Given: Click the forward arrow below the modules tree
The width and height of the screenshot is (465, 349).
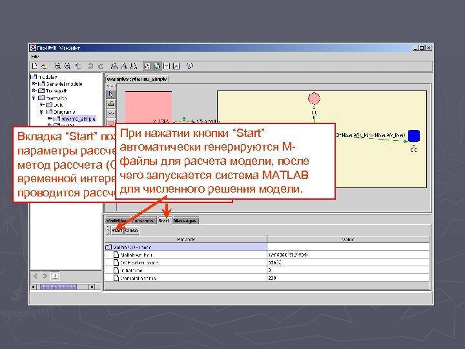Looking at the screenshot, I should (45, 276).
